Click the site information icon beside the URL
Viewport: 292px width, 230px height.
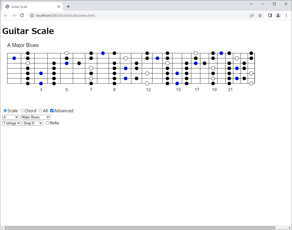click(32, 15)
